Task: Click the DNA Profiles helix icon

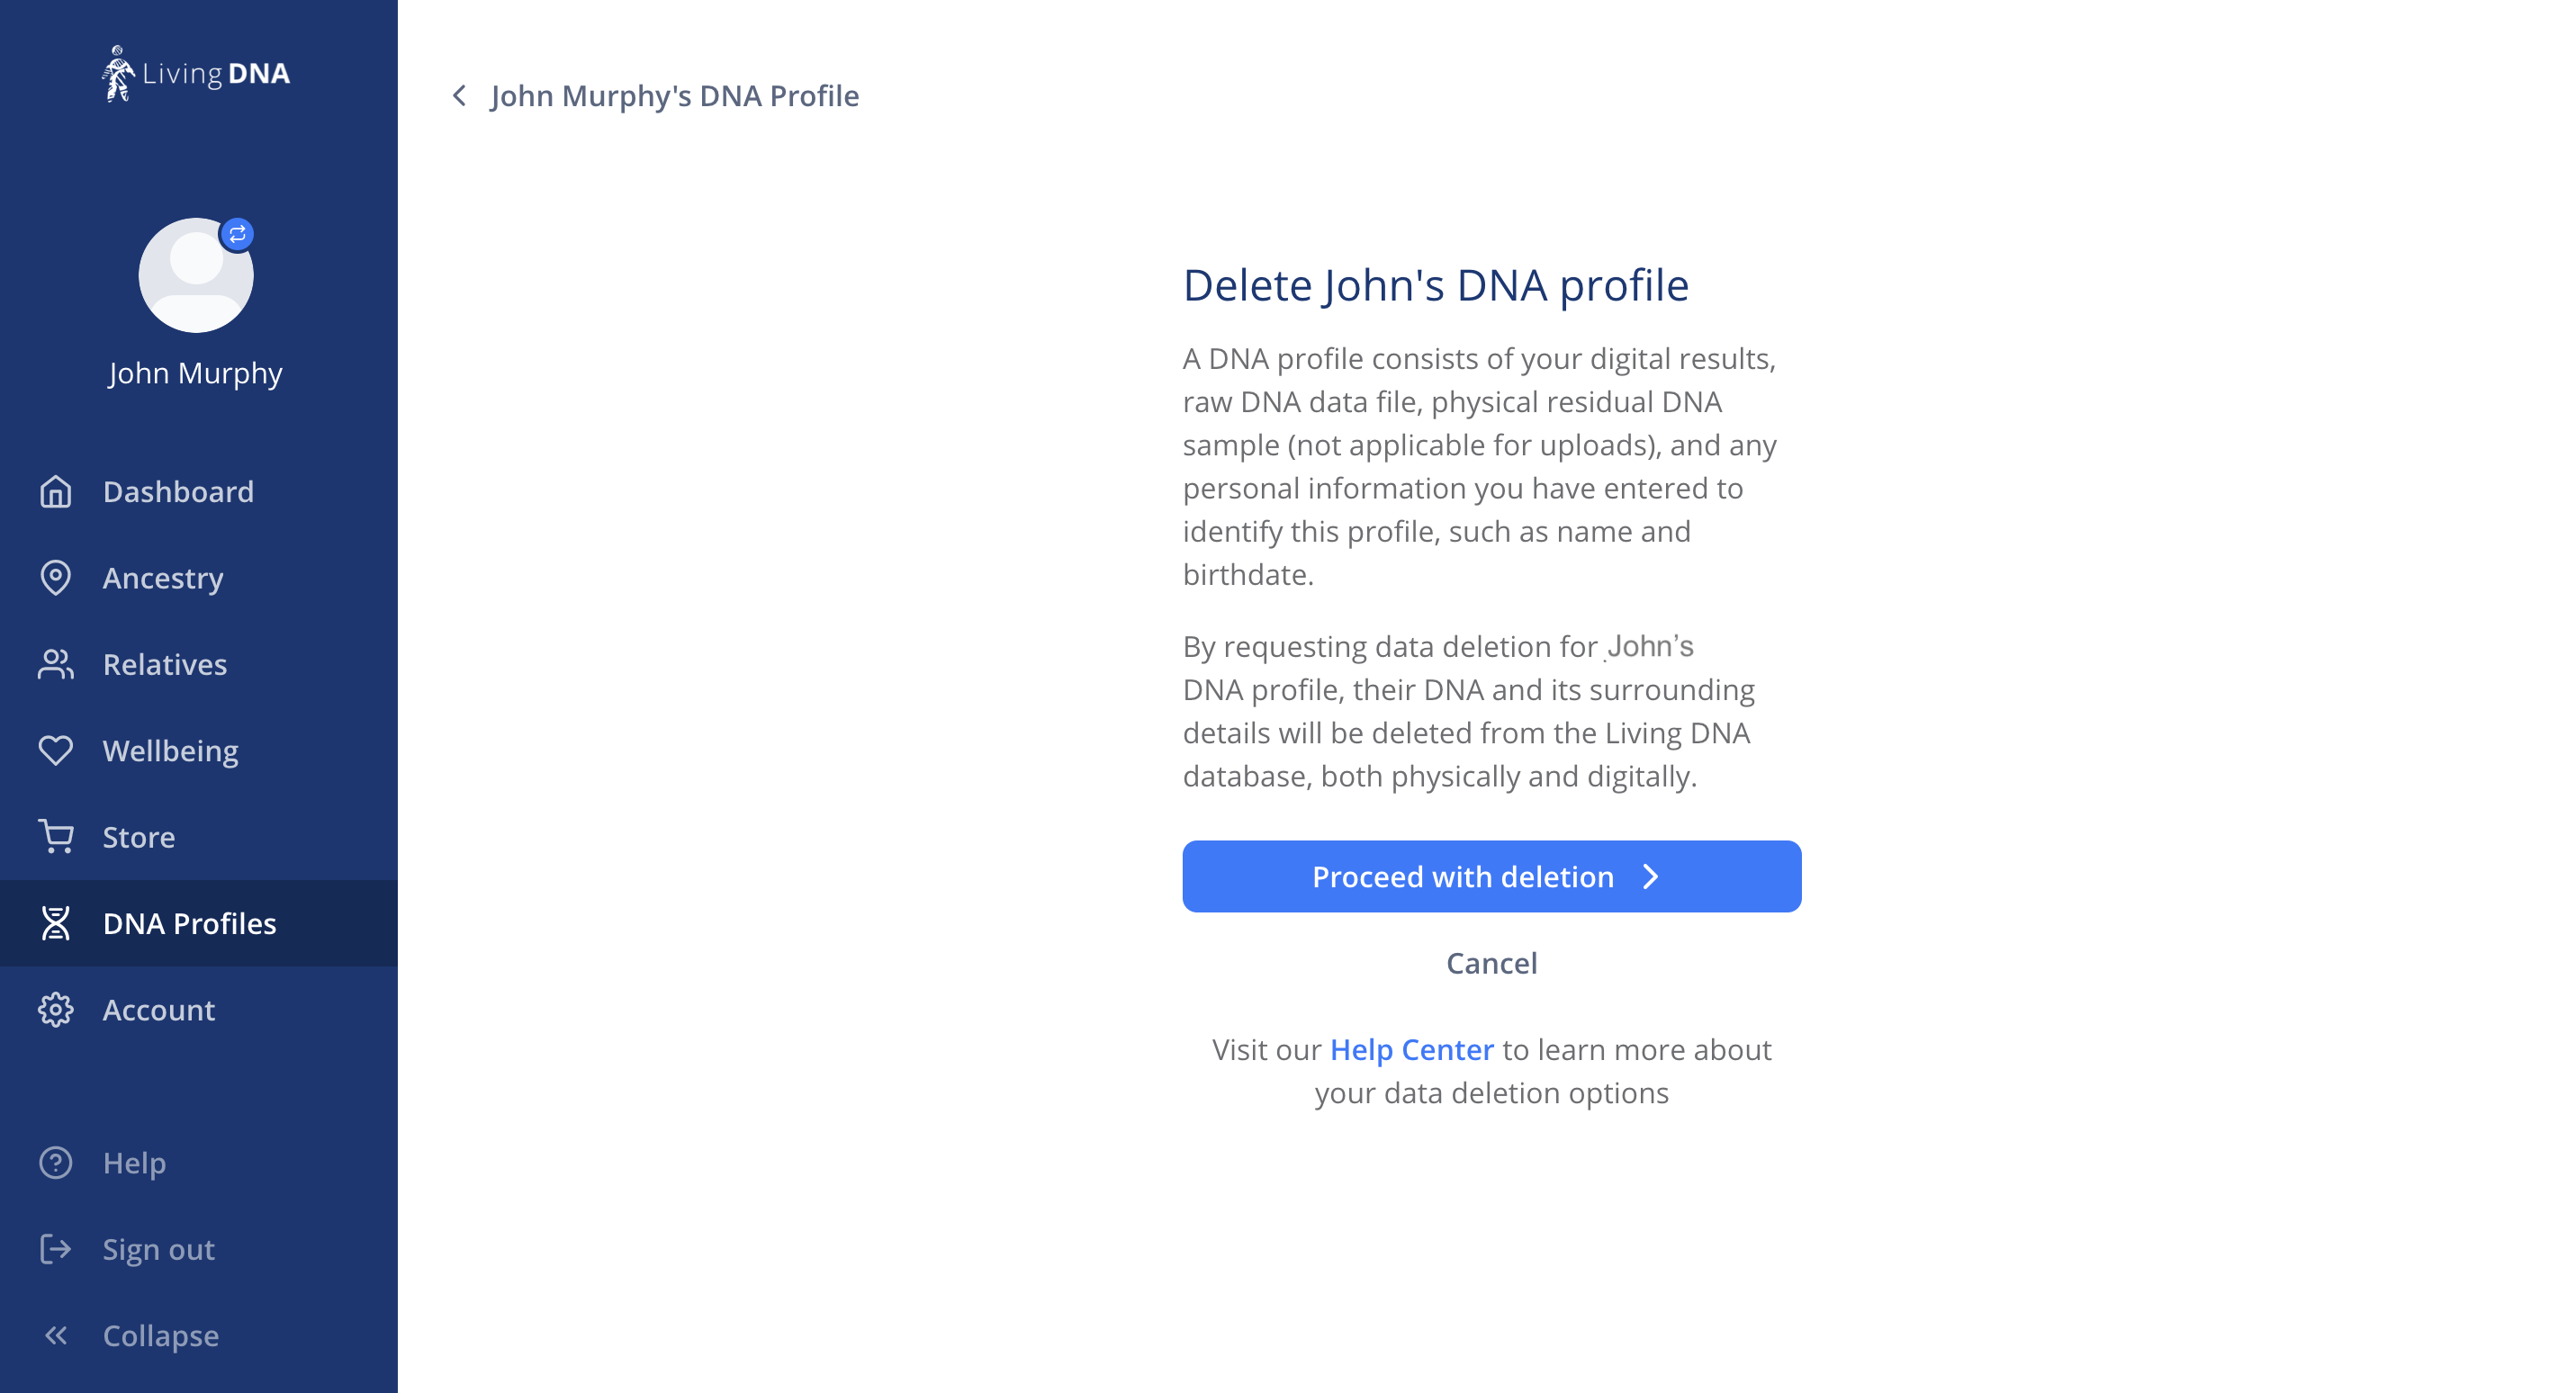Action: (56, 924)
